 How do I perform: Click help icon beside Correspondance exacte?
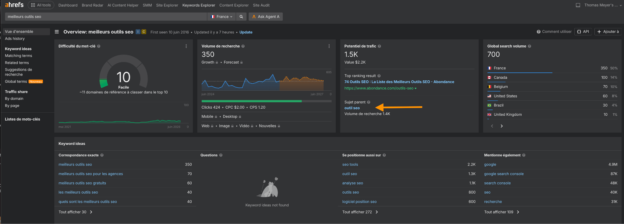[102, 155]
